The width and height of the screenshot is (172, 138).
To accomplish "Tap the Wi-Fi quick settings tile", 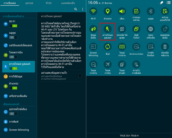I will pos(93,13).
